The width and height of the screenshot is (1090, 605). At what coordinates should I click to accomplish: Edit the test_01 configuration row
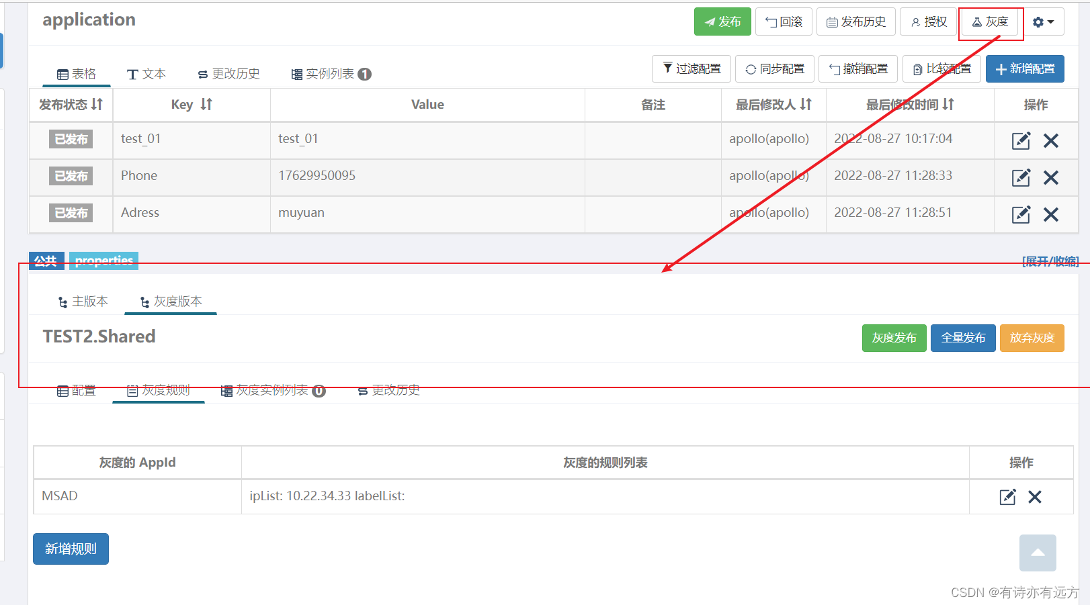[1021, 140]
